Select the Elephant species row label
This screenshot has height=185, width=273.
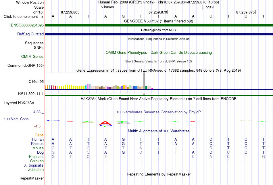click(36, 157)
